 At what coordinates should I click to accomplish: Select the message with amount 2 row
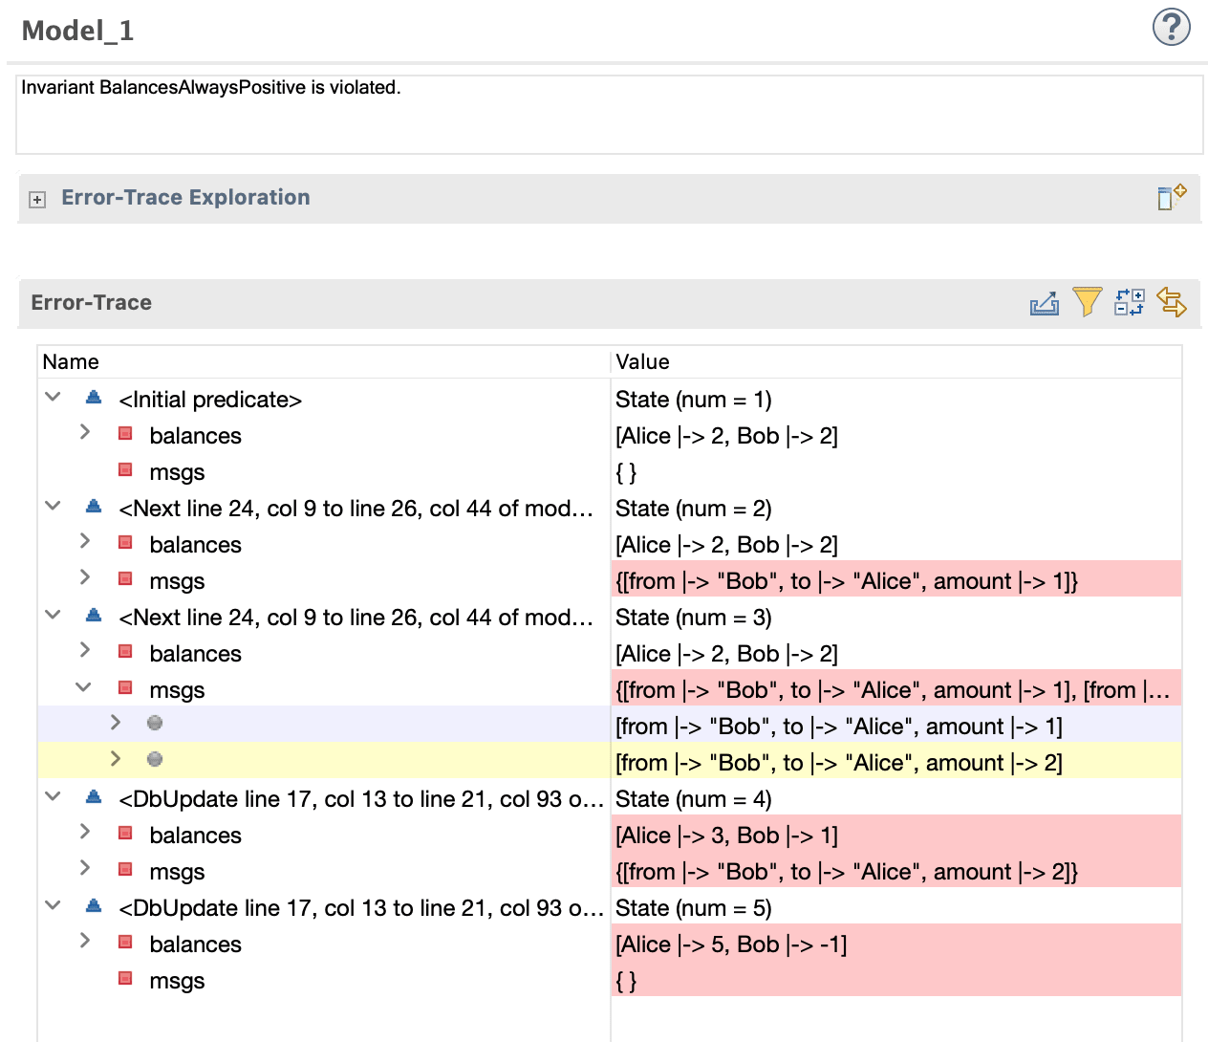[610, 762]
